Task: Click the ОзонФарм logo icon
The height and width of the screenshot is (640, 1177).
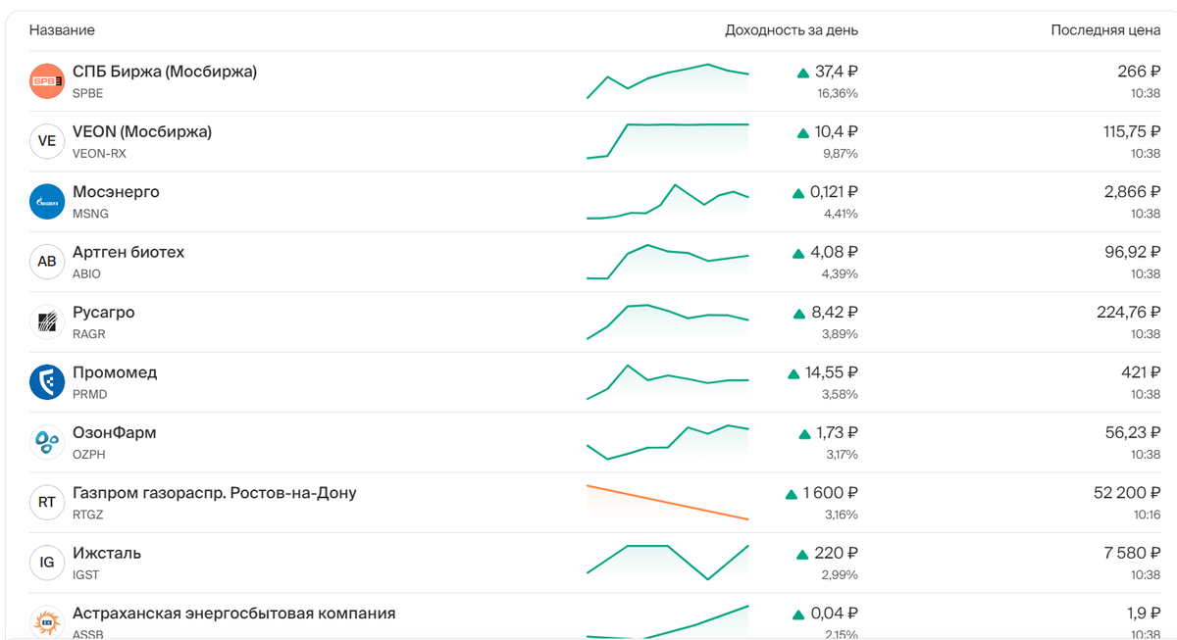Action: 46,443
